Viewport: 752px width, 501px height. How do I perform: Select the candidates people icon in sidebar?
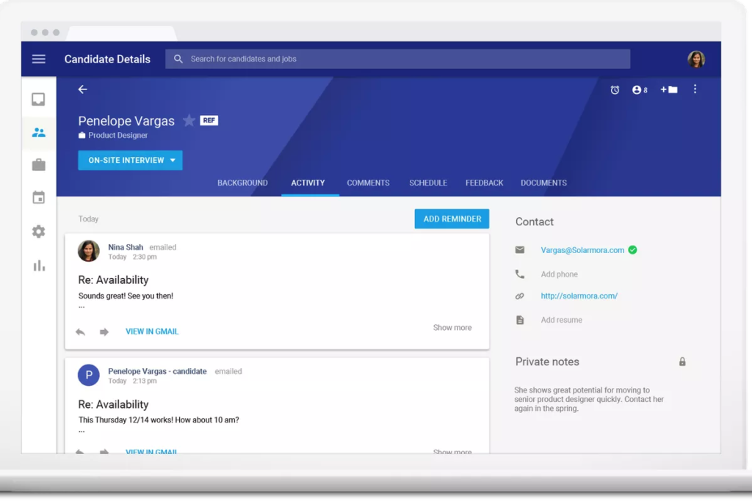tap(38, 132)
